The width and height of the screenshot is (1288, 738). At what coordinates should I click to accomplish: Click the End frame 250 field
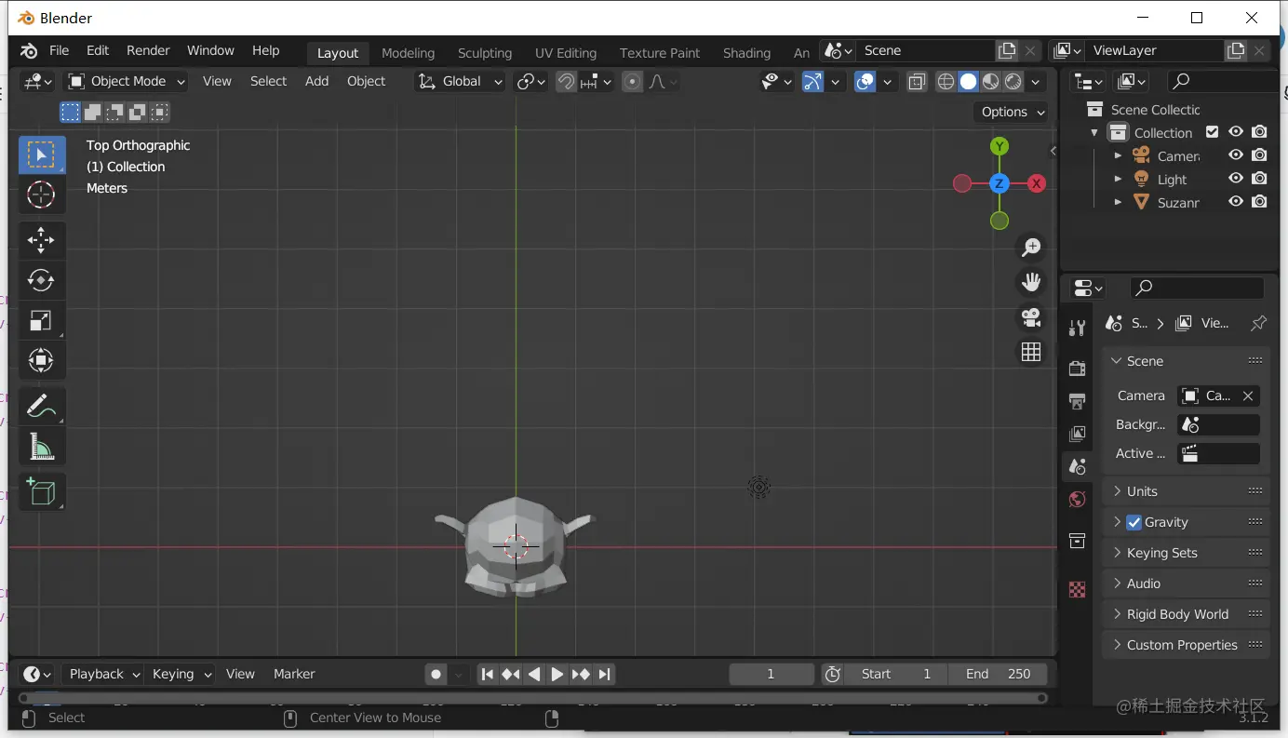pyautogui.click(x=998, y=674)
